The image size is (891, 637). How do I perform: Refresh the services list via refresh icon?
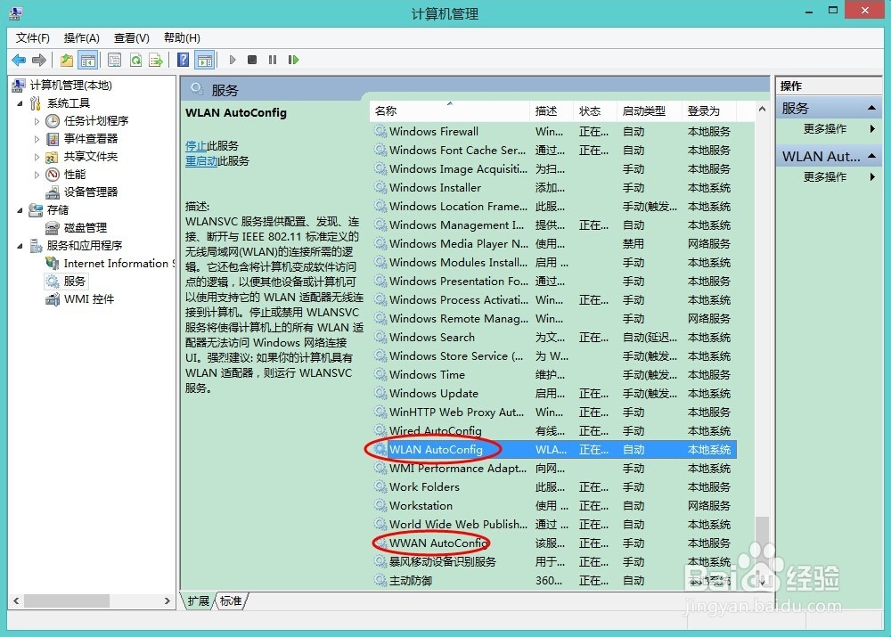[x=135, y=60]
